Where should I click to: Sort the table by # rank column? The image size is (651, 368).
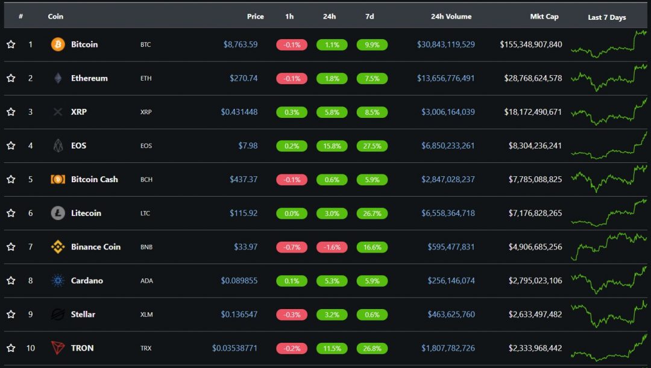(20, 16)
